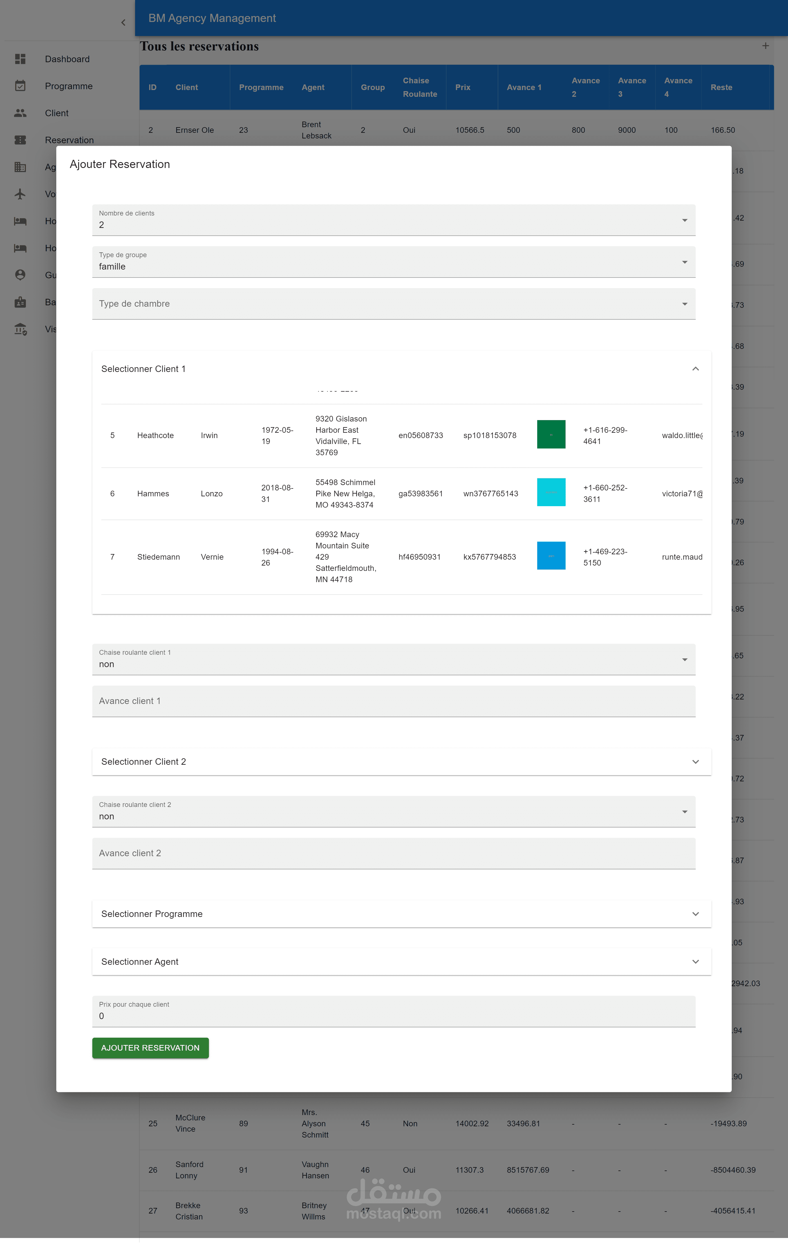Click the airplane icon in sidebar
The height and width of the screenshot is (1247, 788).
pos(20,194)
